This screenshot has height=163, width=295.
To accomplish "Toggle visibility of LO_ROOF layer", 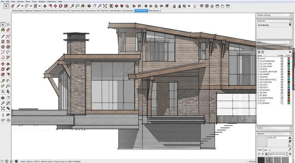I will pos(282,69).
